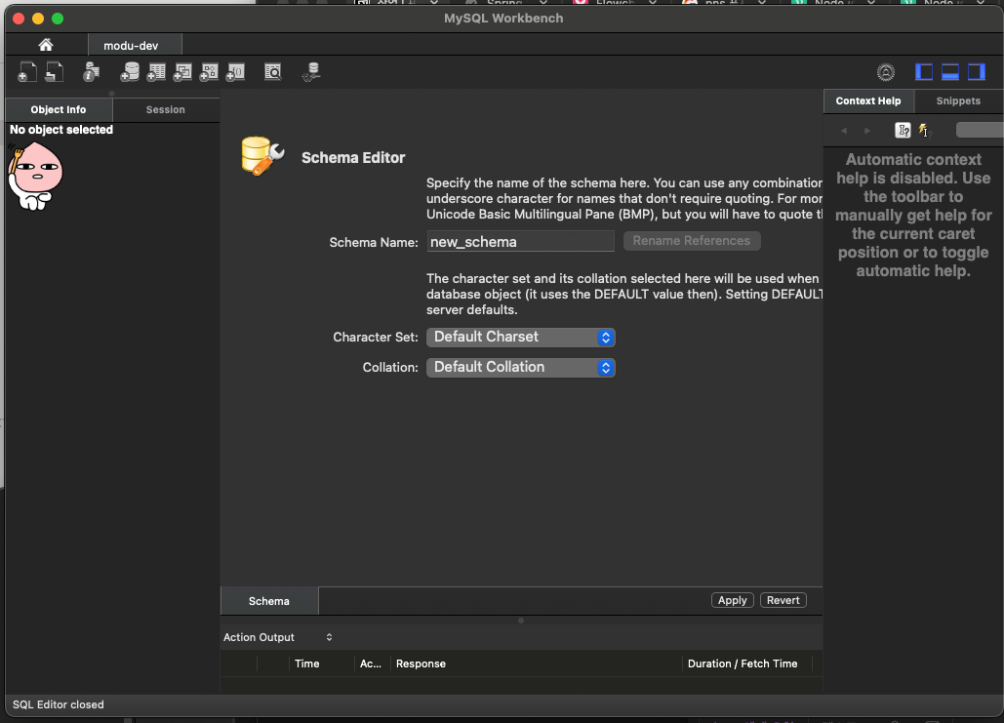The width and height of the screenshot is (1004, 723).
Task: Click the new SQL tab icon
Action: (27, 72)
